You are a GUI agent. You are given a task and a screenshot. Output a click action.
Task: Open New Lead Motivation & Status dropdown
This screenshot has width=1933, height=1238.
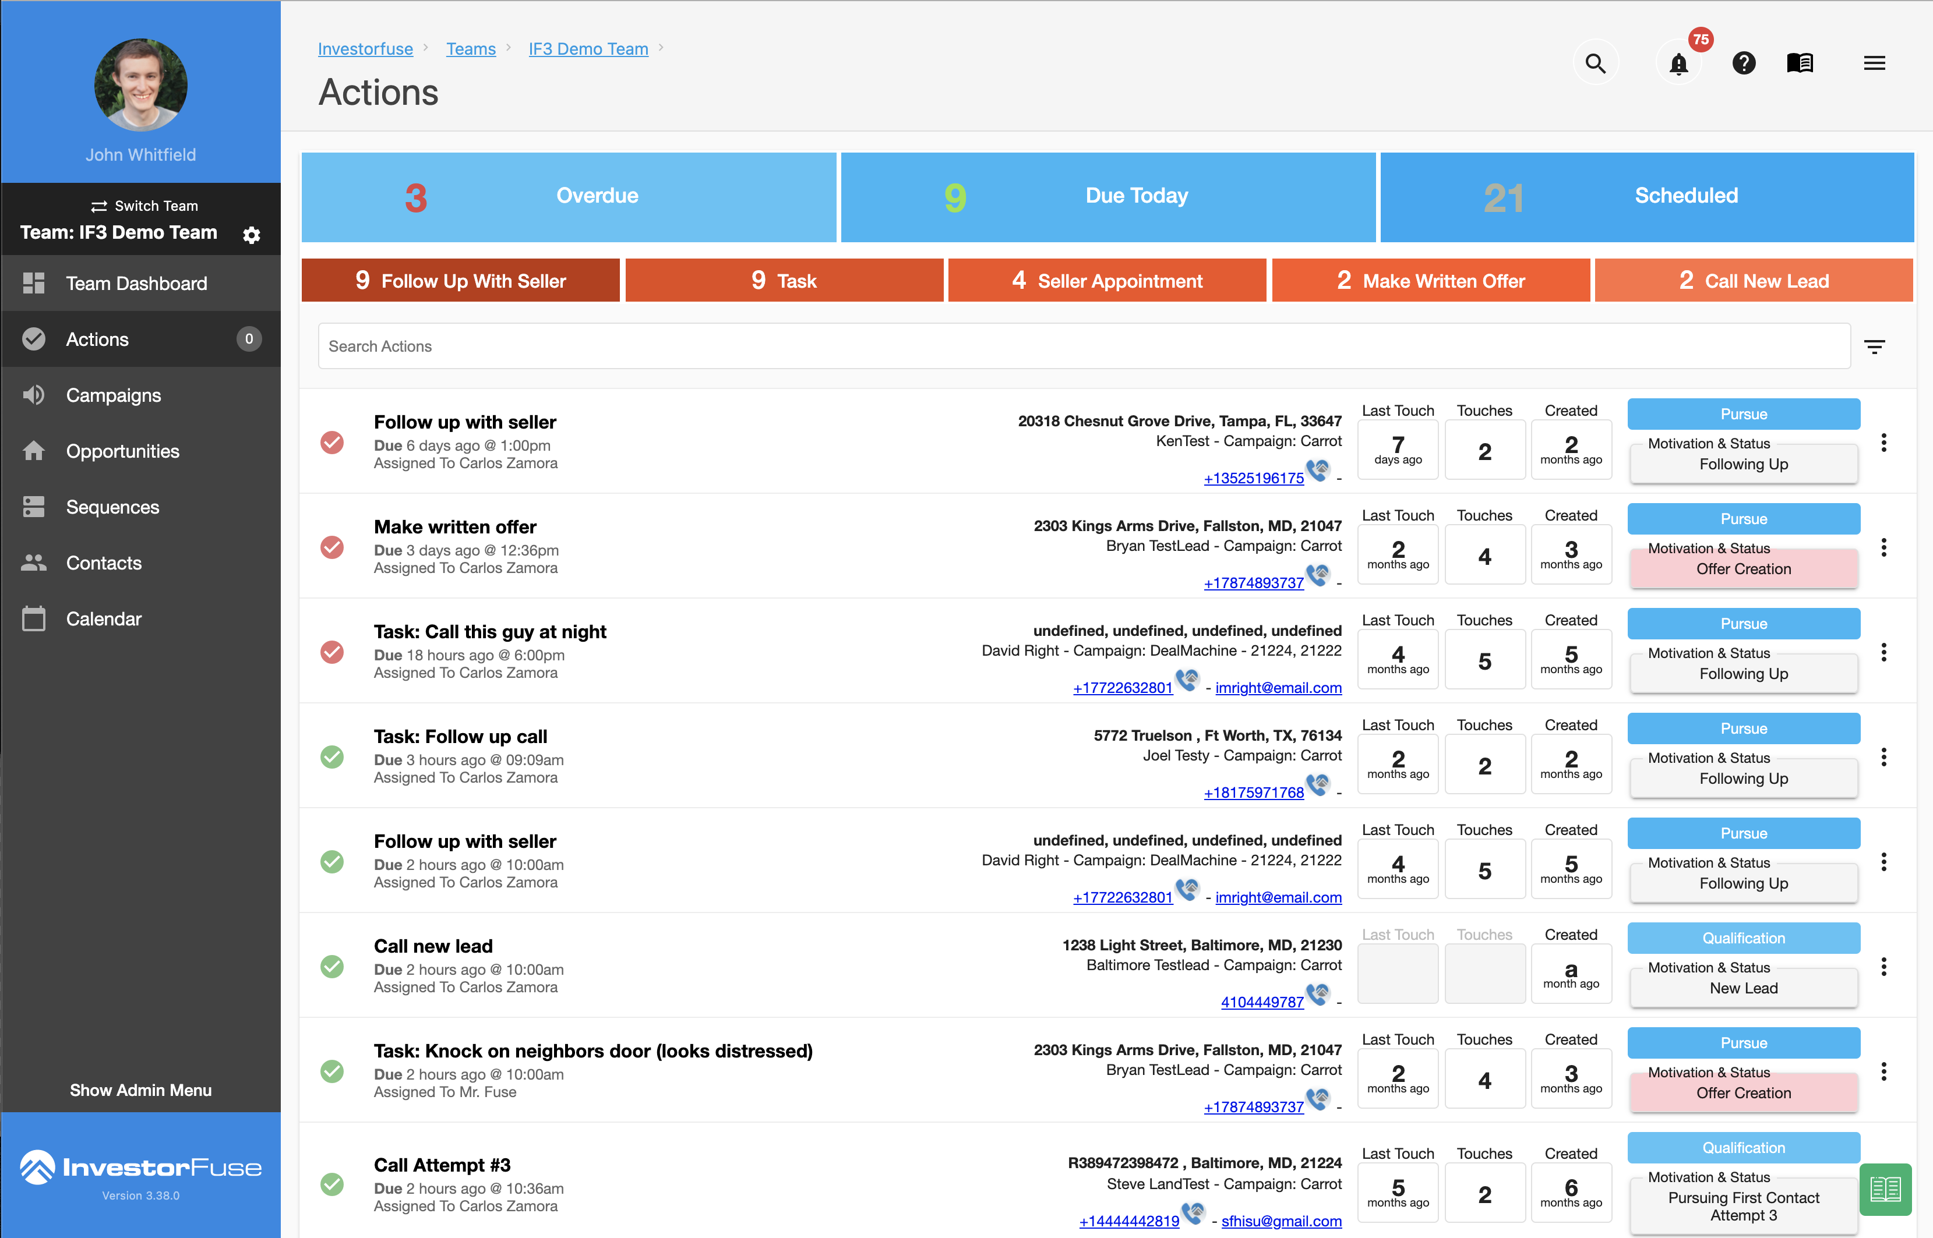pos(1743,988)
